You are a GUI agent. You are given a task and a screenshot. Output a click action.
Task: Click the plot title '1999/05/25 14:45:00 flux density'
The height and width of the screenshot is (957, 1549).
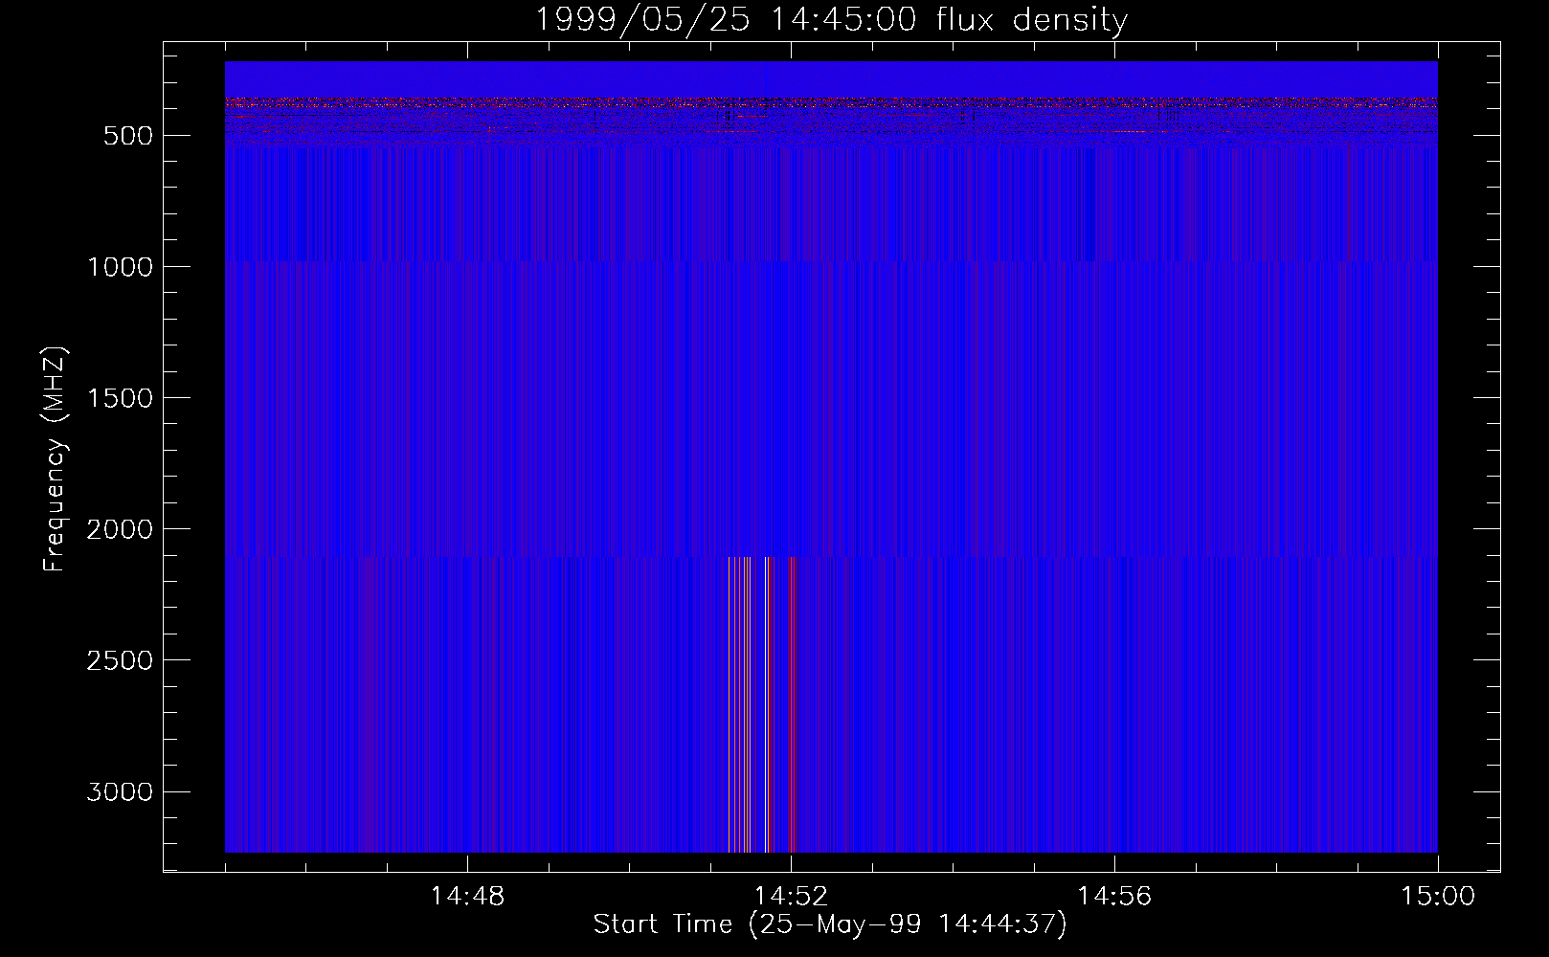click(830, 19)
